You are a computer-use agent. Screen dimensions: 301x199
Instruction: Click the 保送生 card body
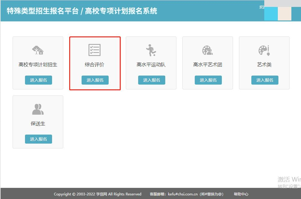coord(38,121)
